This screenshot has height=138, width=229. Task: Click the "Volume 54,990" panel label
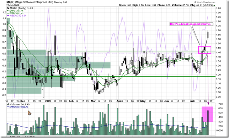20,105
